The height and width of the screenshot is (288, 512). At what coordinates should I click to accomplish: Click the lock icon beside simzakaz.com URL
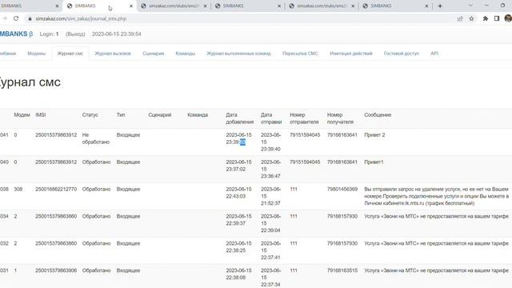tap(30, 18)
